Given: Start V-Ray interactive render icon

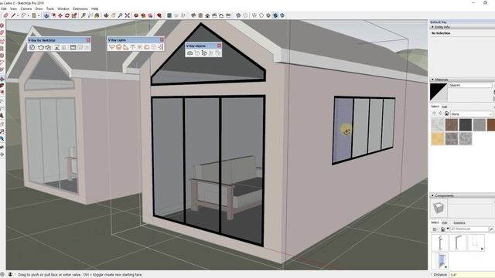Looking at the screenshot, I should [x=48, y=47].
